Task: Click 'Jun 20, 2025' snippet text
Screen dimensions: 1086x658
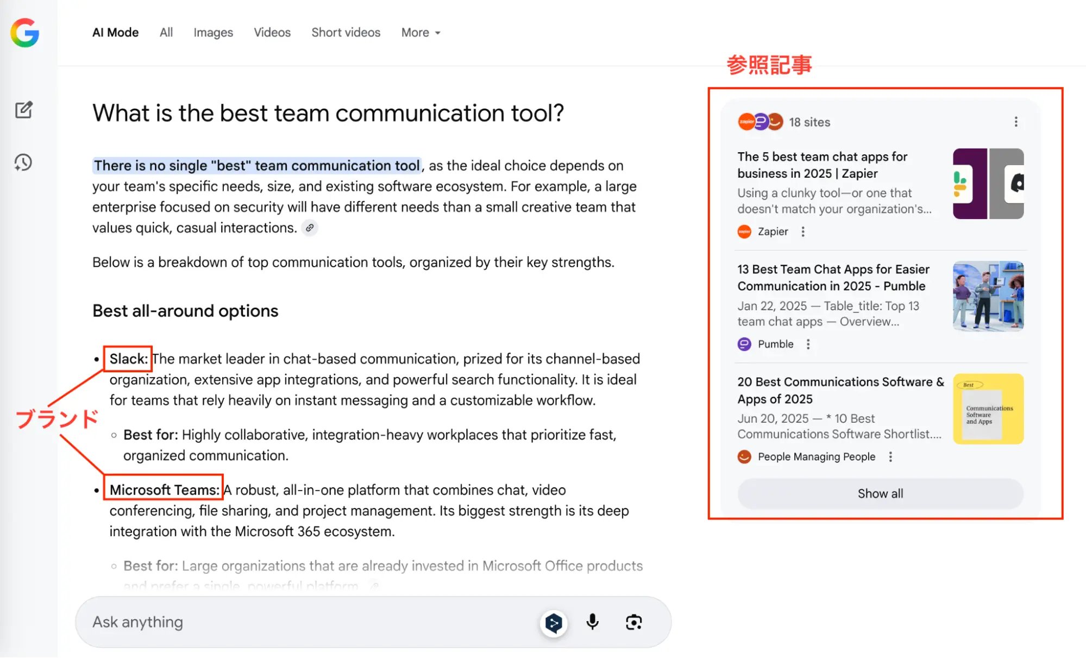Action: coord(839,426)
